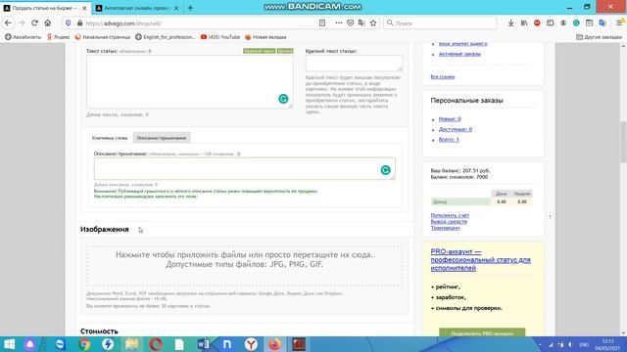627x352 pixels.
Task: Open the 'English_for_profession...' bookmark
Action: coord(166,37)
